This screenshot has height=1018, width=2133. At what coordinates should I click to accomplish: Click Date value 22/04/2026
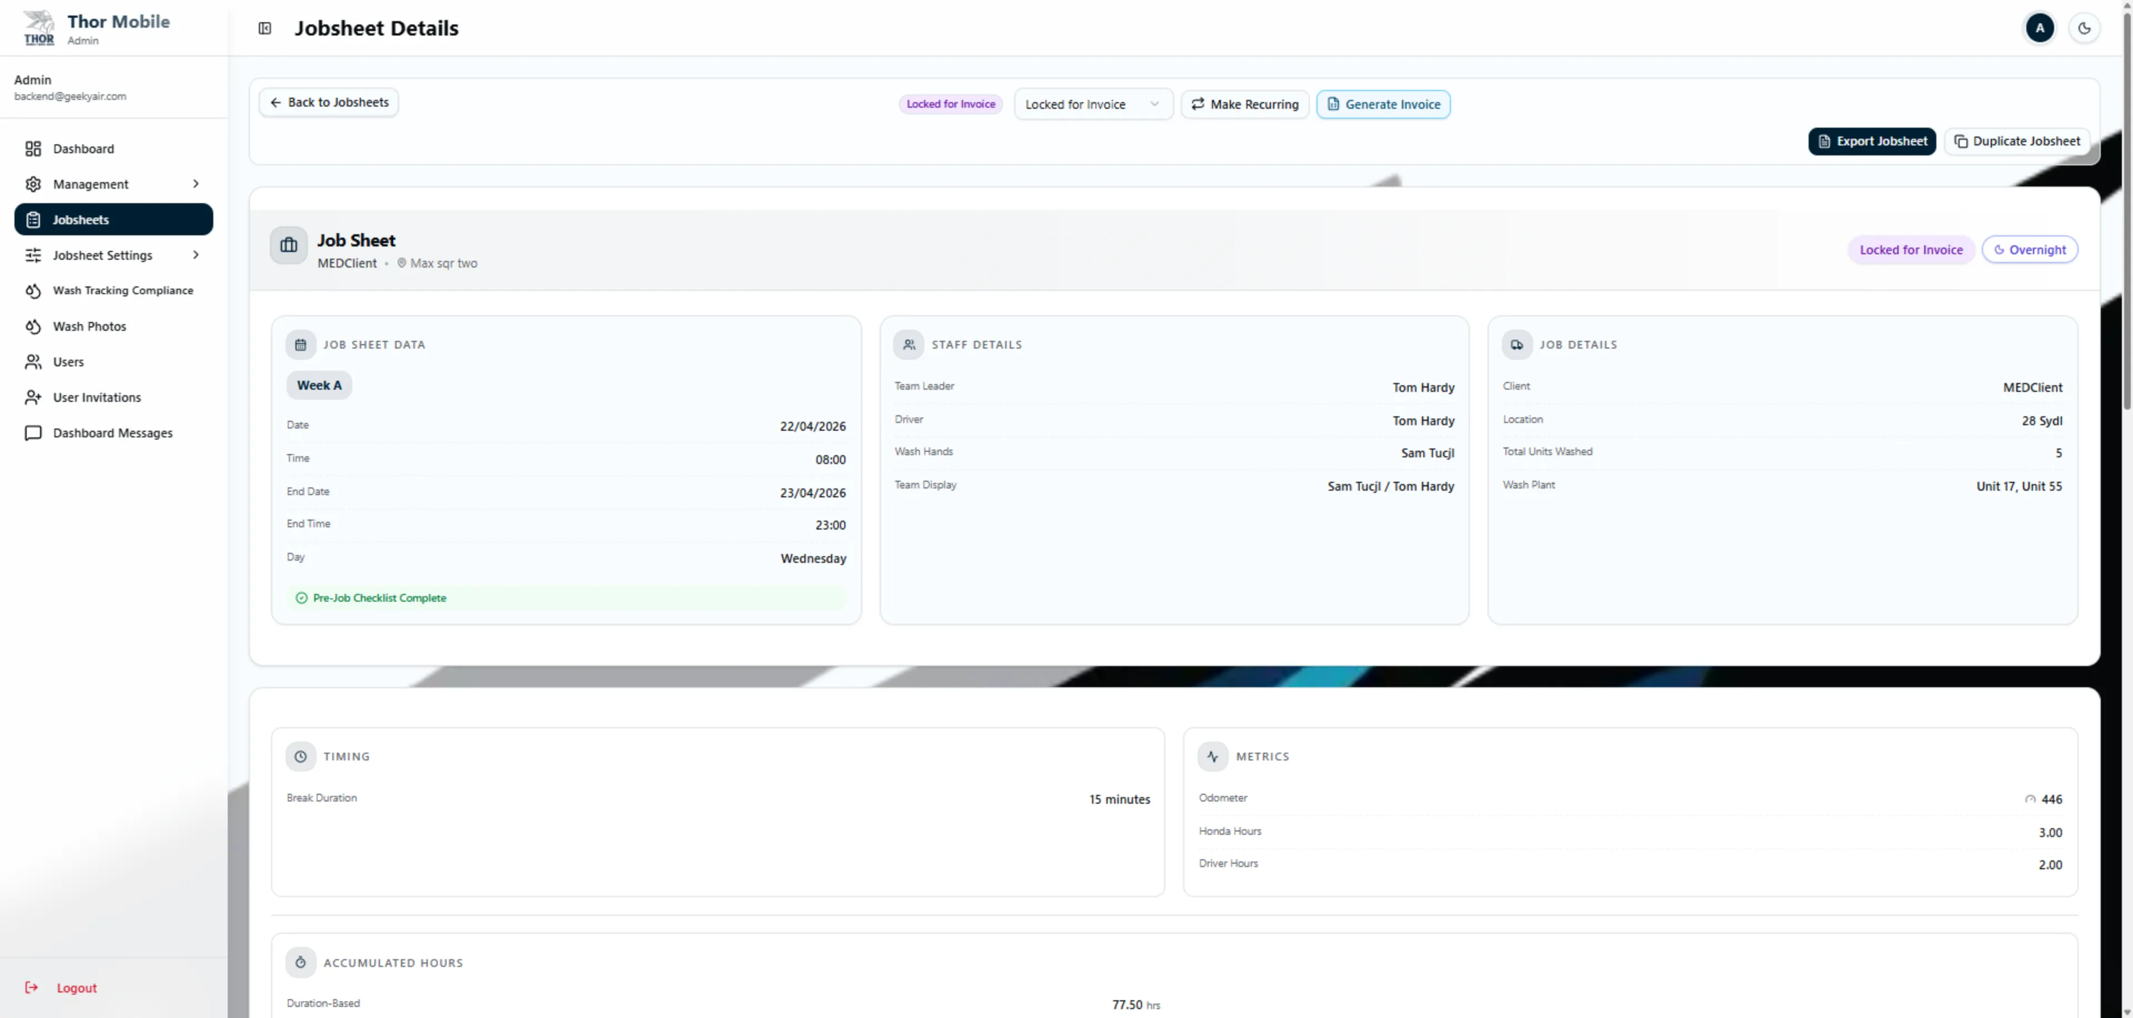(812, 427)
